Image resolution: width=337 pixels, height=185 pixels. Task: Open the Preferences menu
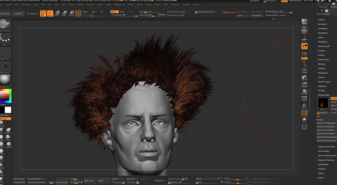[x=119, y=5]
